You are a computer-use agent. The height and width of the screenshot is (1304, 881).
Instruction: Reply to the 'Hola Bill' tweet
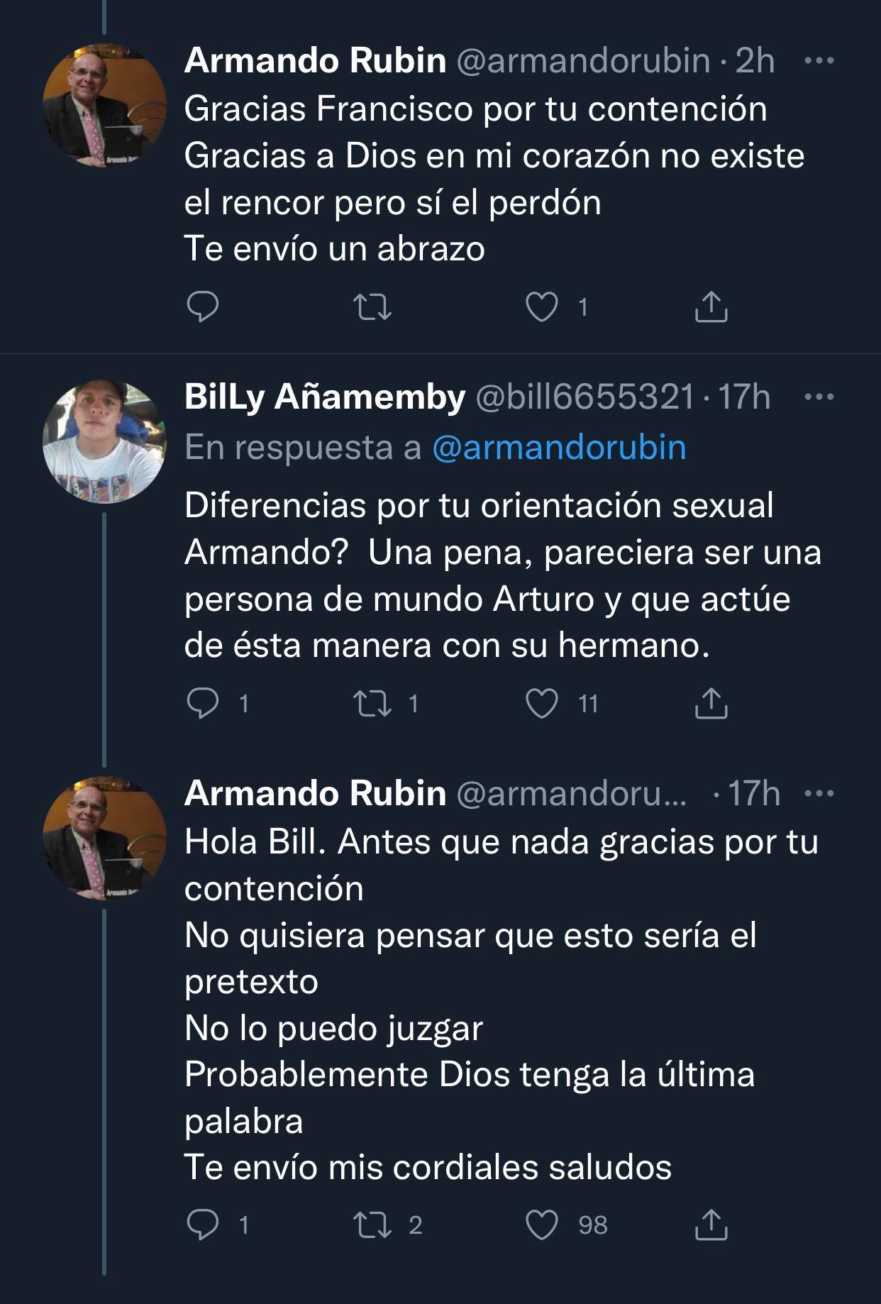click(x=202, y=1225)
